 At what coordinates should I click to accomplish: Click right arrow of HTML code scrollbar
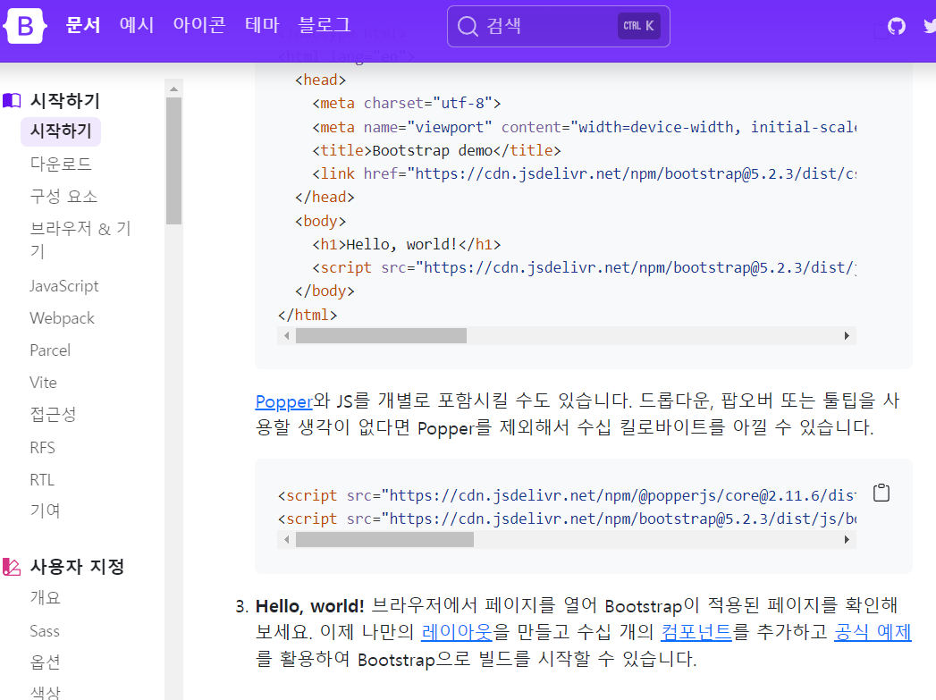(x=847, y=336)
